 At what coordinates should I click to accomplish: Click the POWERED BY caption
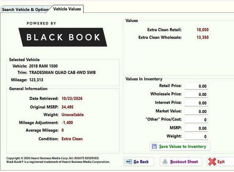pyautogui.click(x=41, y=23)
